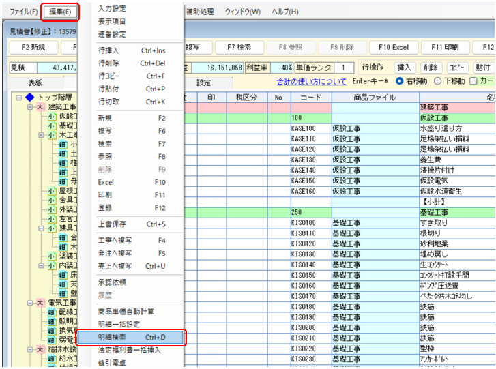
Task: Click the 見積 amount field
Action: (57, 68)
